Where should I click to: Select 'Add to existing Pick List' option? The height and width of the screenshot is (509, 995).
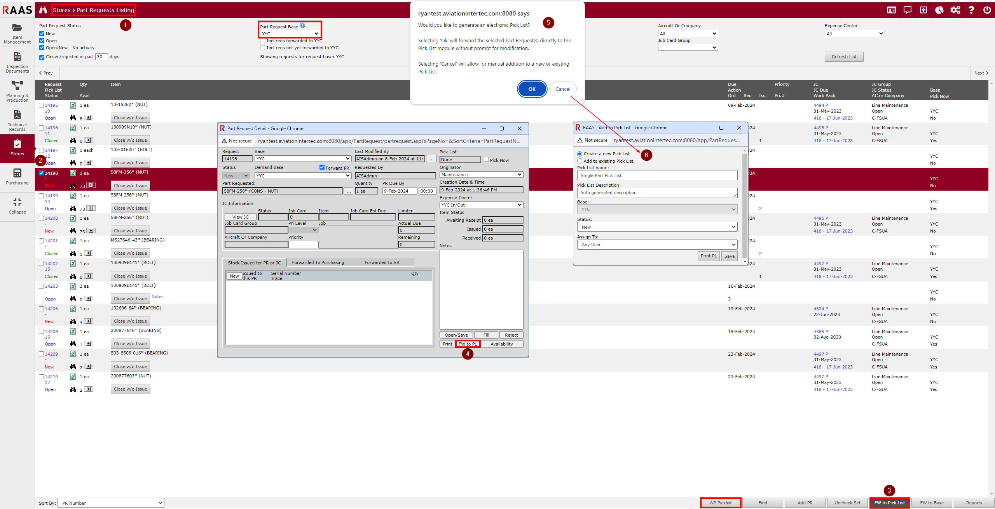580,161
